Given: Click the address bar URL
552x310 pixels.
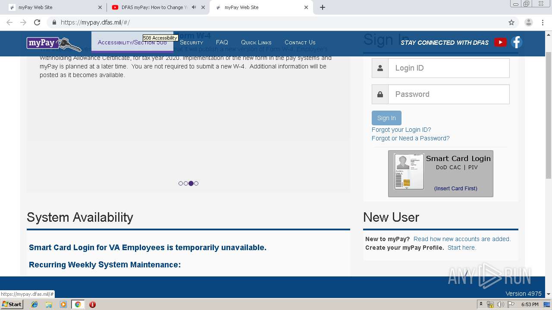Looking at the screenshot, I should coord(95,22).
